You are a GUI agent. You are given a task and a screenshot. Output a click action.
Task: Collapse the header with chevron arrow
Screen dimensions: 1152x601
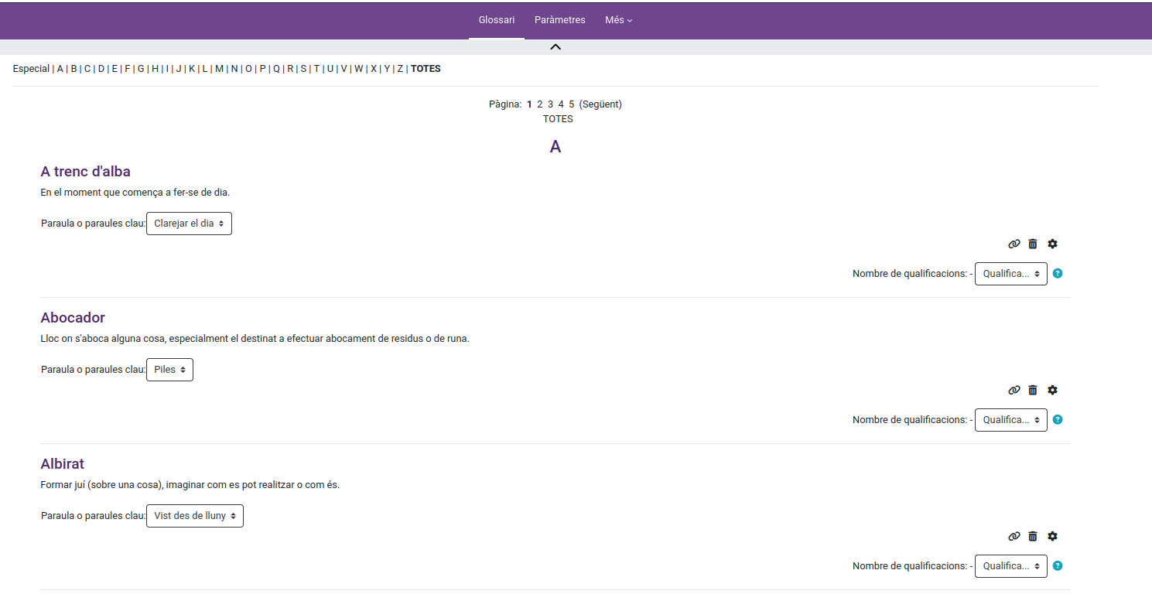pyautogui.click(x=555, y=47)
